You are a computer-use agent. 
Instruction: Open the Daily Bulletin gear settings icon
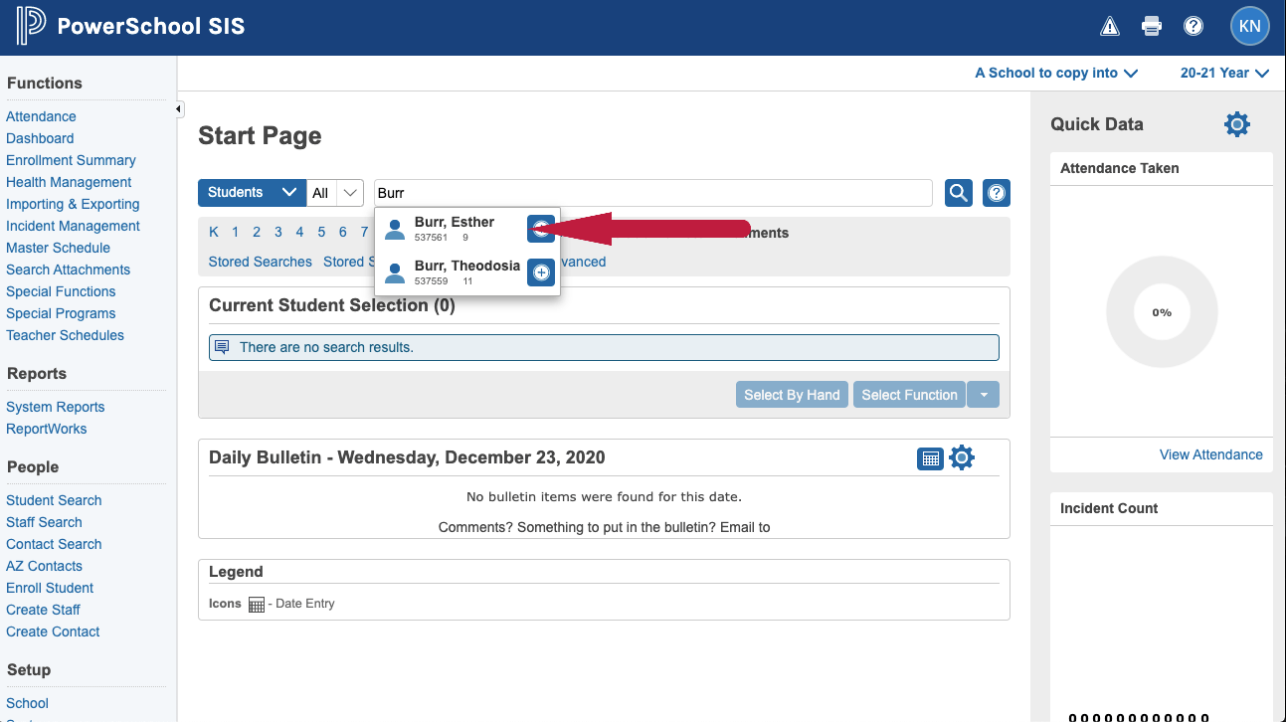tap(961, 457)
